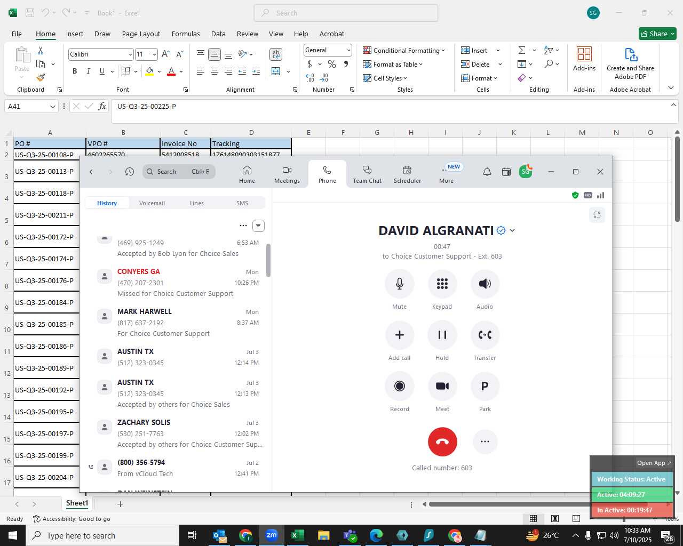Open the Audio speaker options
683x546 pixels.
click(x=485, y=284)
